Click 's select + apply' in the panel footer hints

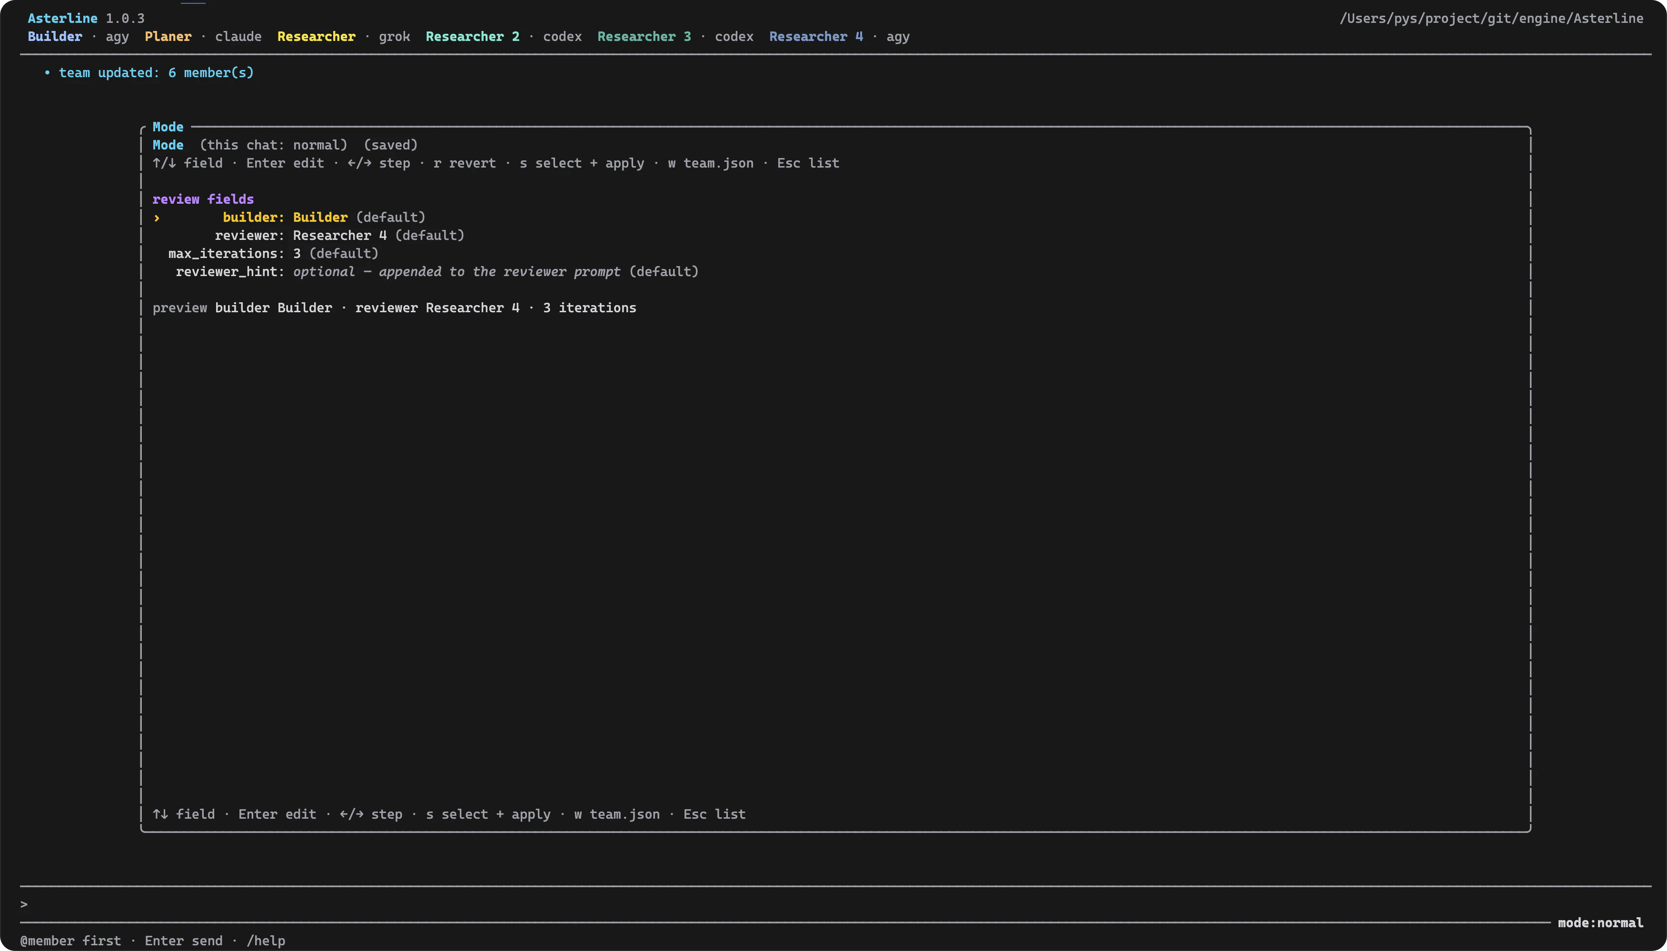488,814
